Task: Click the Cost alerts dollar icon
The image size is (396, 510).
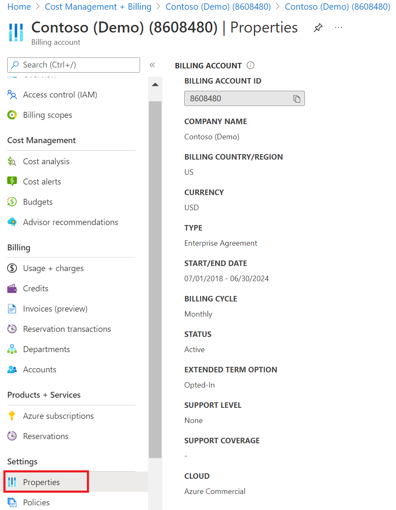Action: [x=12, y=182]
